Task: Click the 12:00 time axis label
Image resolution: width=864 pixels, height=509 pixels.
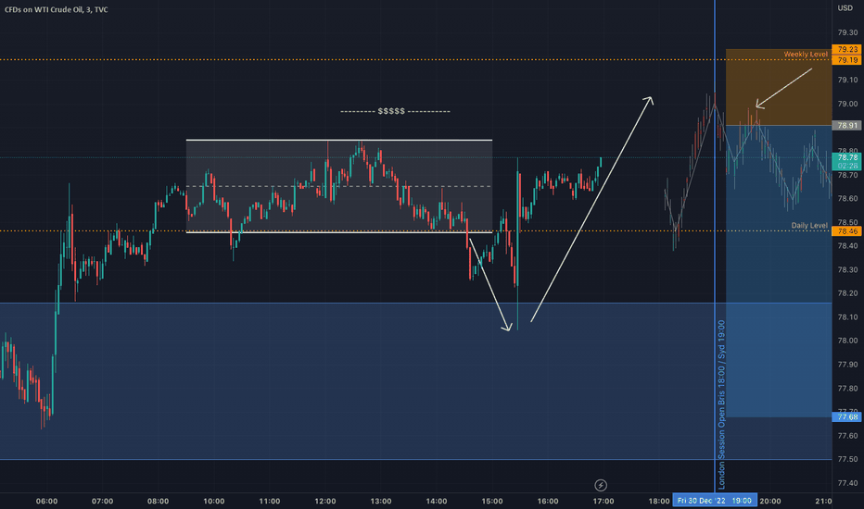Action: pos(325,501)
